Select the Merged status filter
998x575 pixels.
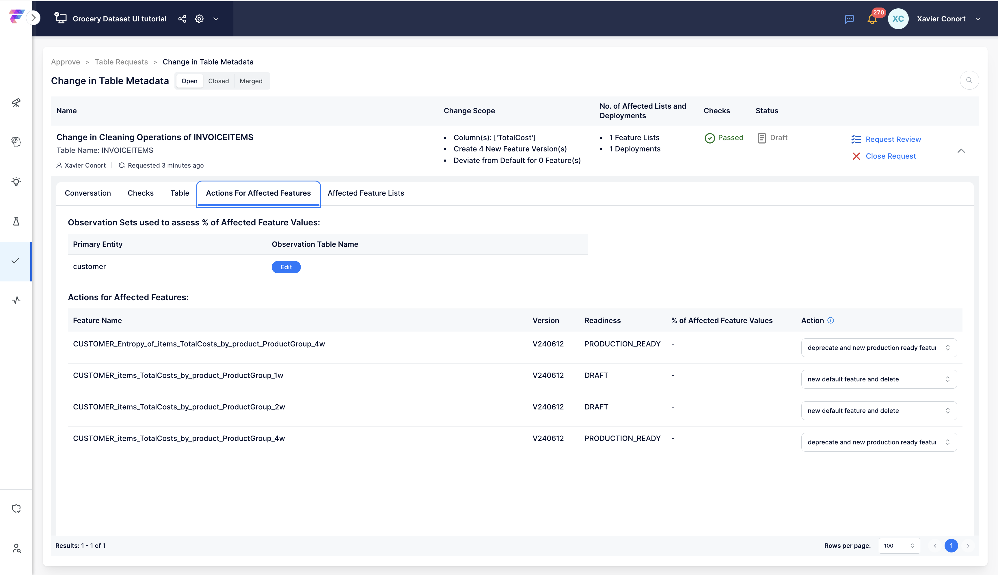[251, 81]
